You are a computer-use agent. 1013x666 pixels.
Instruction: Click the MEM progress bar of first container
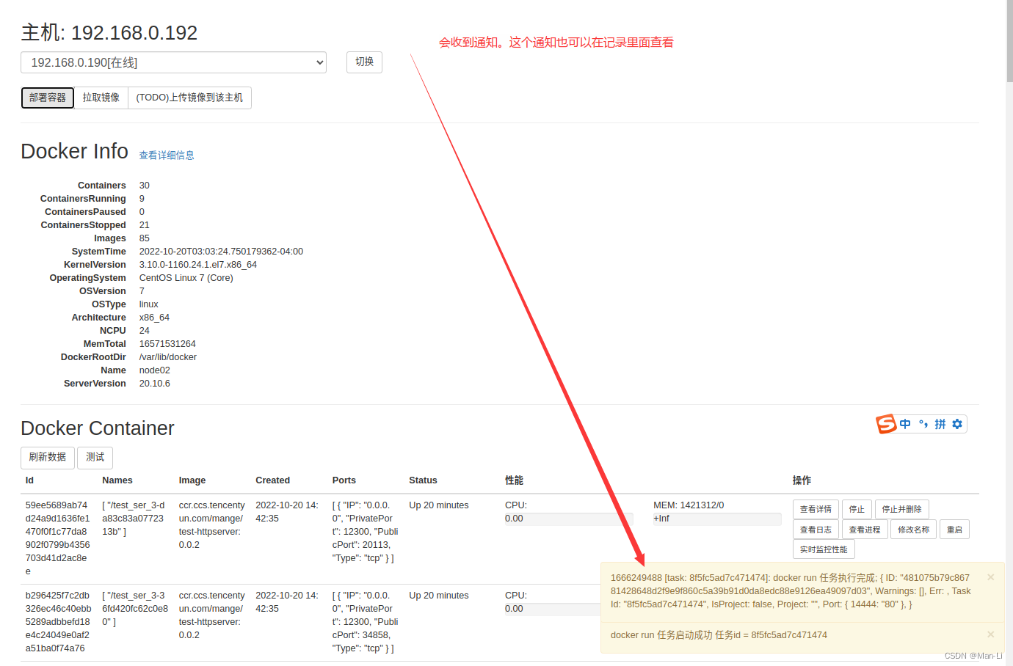point(717,519)
